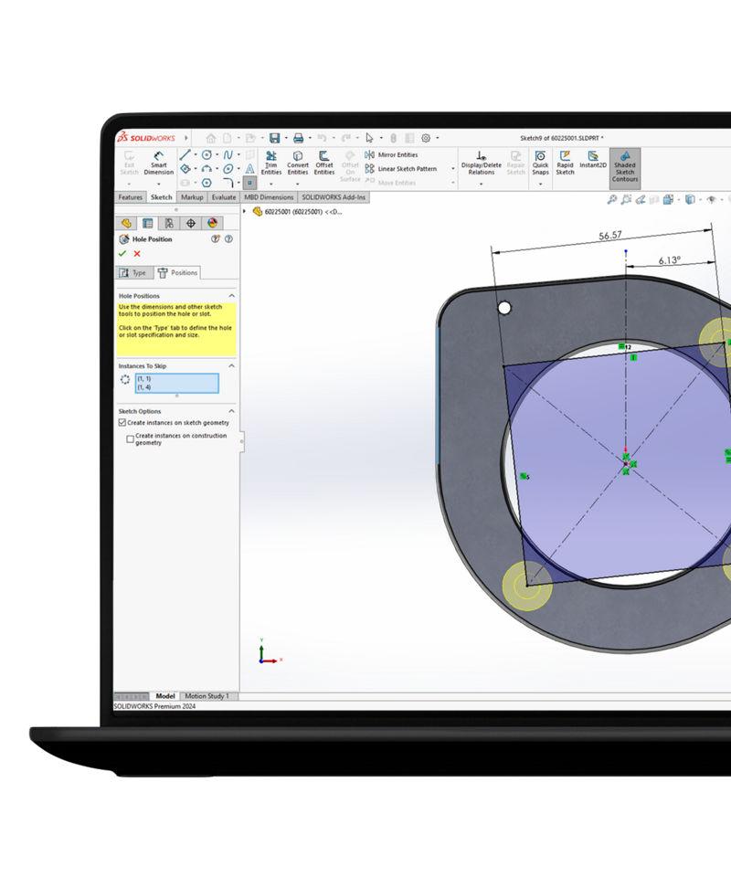Image resolution: width=731 pixels, height=877 pixels.
Task: Open the Quick Snaps dropdown arrow
Action: click(540, 184)
